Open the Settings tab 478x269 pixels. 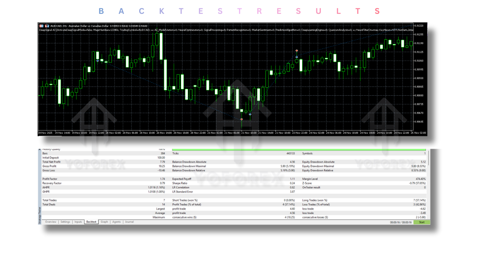[x=65, y=222]
